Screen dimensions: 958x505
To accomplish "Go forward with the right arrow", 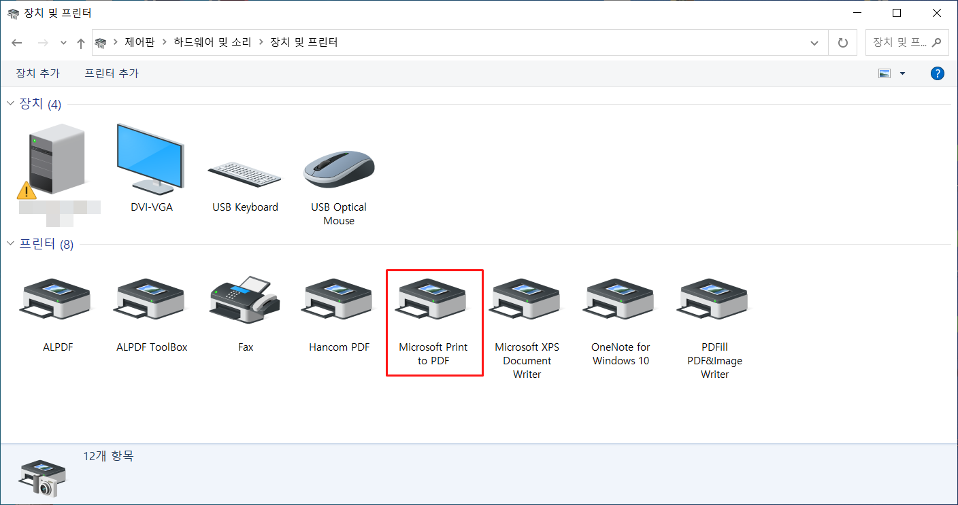I will pos(42,43).
